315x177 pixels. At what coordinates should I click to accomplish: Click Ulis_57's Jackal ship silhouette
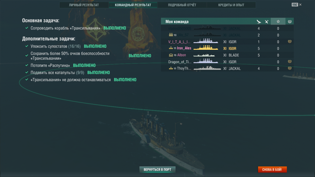pyautogui.click(x=207, y=35)
